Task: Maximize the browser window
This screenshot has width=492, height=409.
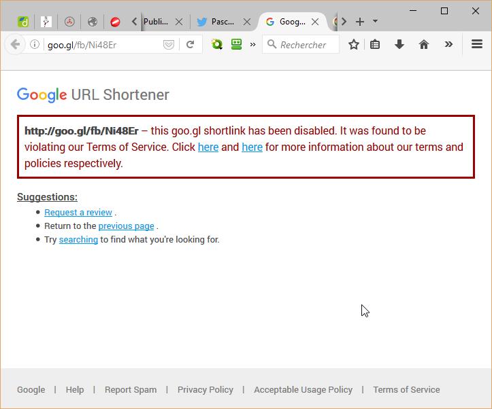Action: pyautogui.click(x=444, y=11)
